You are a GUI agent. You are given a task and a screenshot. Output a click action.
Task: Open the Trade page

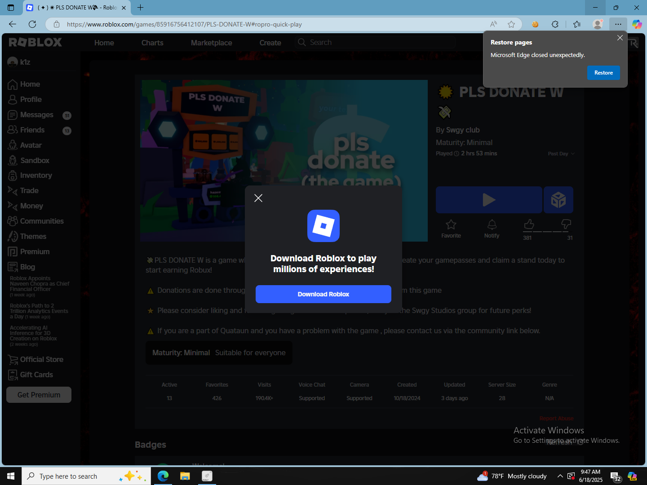23,191
